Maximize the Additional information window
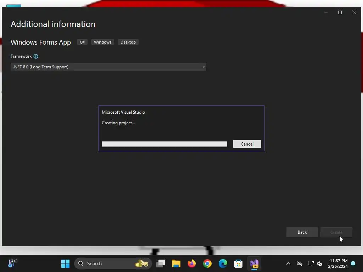 click(x=340, y=12)
